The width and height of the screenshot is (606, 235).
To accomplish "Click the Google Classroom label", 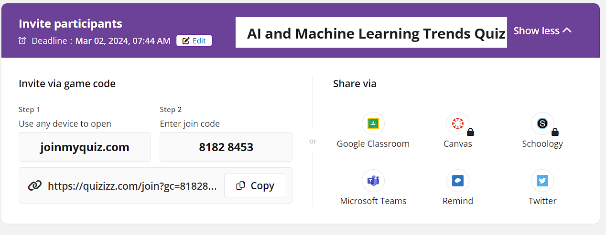I will click(373, 143).
